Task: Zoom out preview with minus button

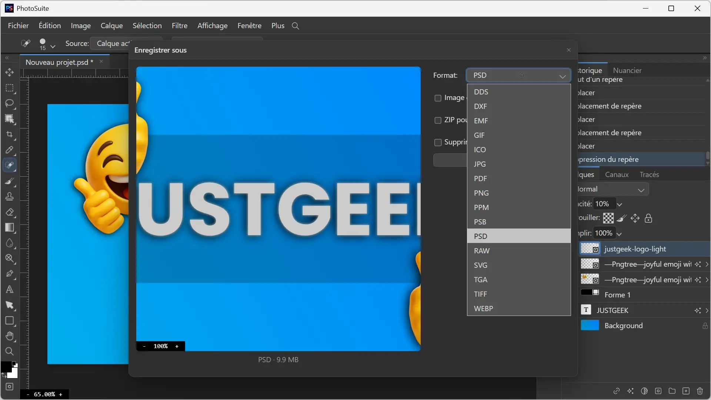Action: [x=144, y=346]
